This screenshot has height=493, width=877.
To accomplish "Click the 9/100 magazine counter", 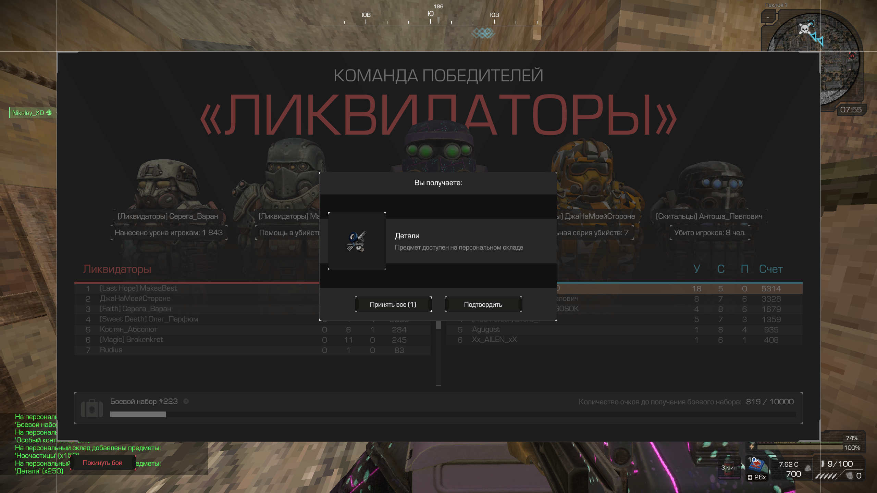I will click(x=840, y=464).
